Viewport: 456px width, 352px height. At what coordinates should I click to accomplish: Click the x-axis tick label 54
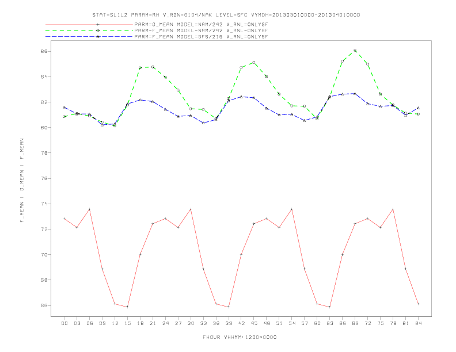292,323
